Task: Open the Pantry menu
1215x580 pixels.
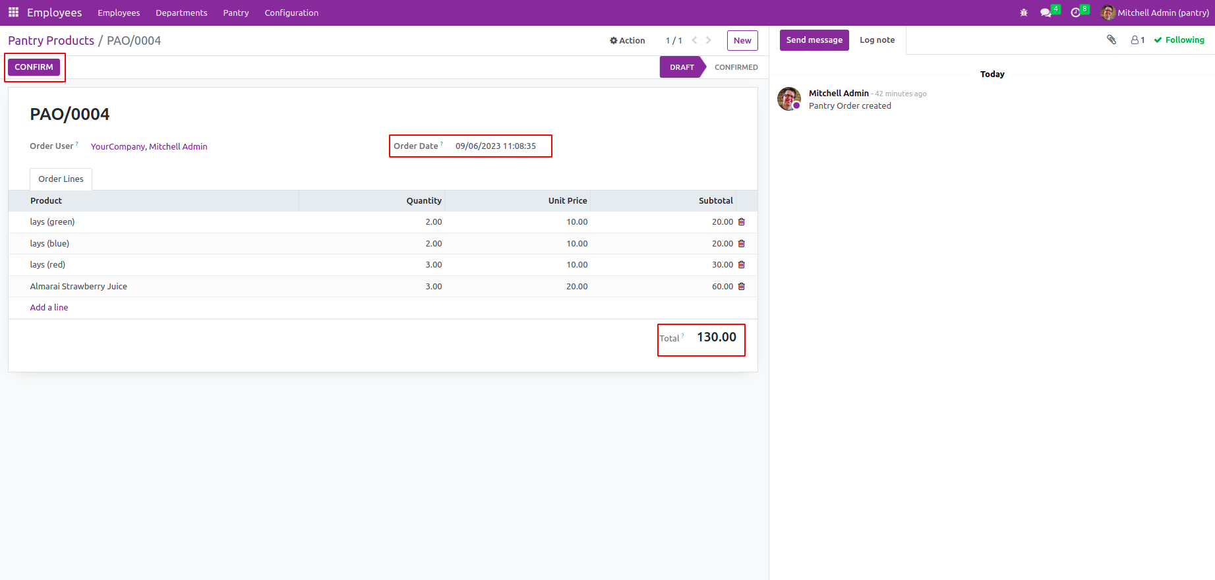Action: pyautogui.click(x=235, y=13)
